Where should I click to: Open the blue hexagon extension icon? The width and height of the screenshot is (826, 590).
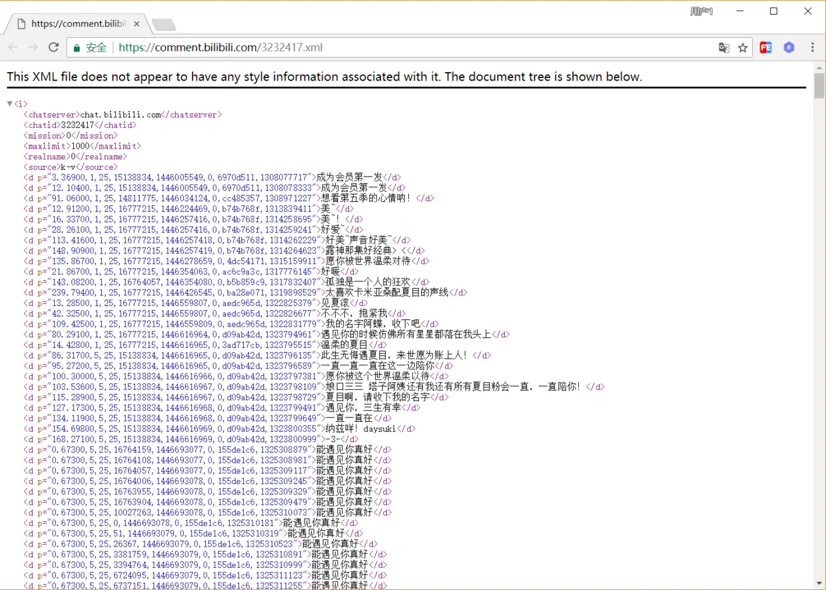tap(789, 47)
